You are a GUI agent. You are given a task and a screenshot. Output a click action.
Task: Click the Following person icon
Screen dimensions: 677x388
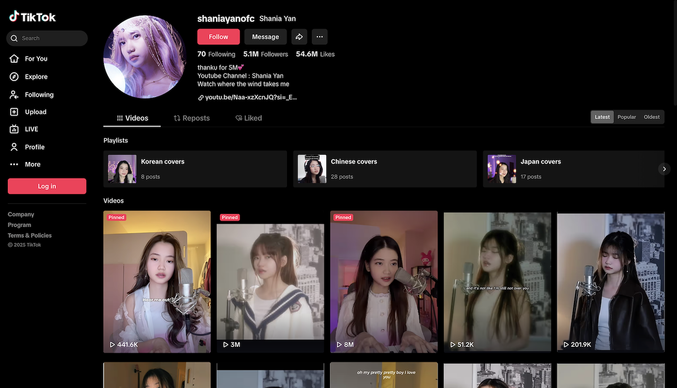(14, 95)
